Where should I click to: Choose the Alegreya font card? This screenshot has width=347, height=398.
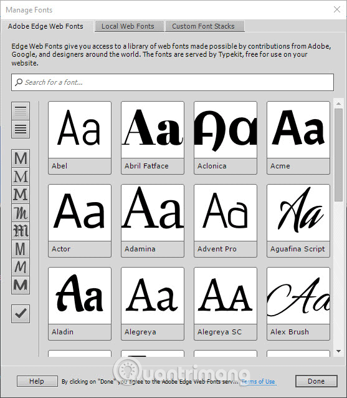153,304
